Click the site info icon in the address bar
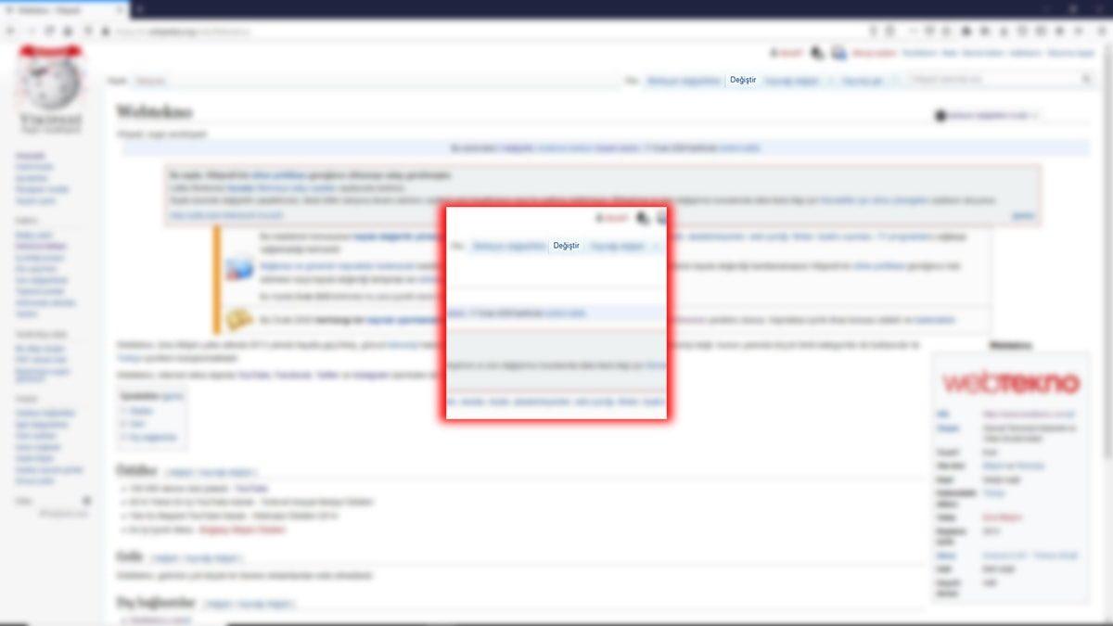The width and height of the screenshot is (1113, 626). [106, 30]
